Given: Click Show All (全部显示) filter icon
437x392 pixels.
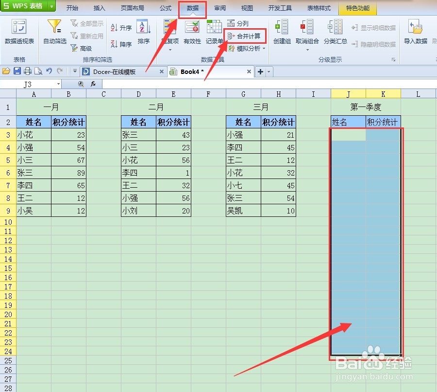Looking at the screenshot, I should [74, 23].
